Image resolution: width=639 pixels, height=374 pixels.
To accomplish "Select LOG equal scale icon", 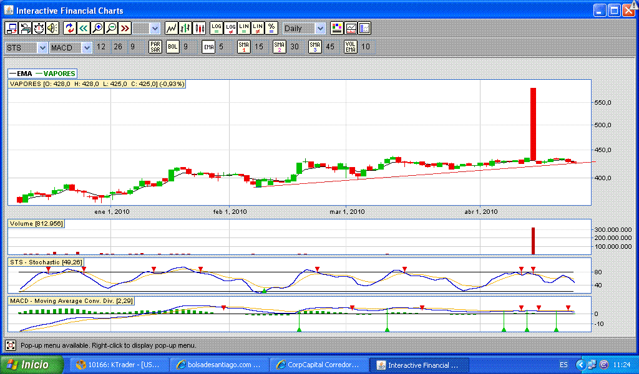I will point(217,28).
